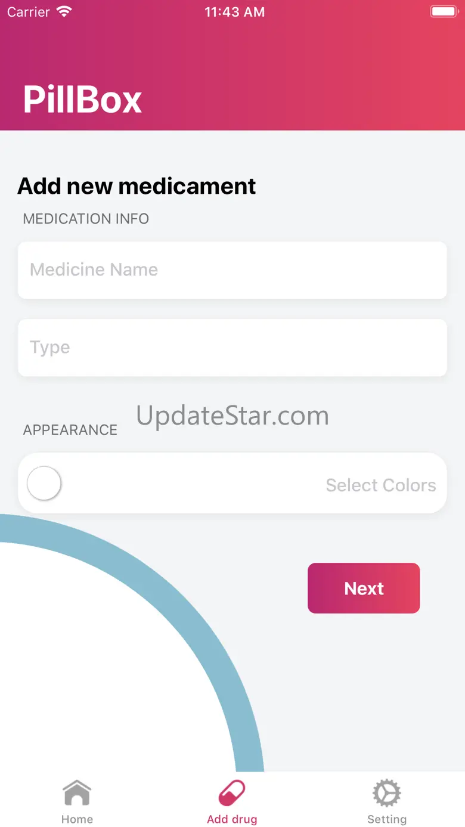The height and width of the screenshot is (827, 465).
Task: Click the Add new medicament heading
Action: (x=137, y=186)
